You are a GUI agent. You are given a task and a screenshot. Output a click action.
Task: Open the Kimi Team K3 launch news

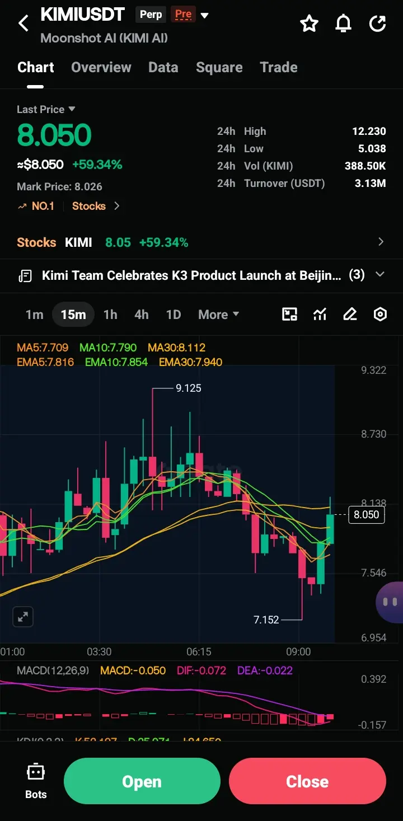pyautogui.click(x=191, y=275)
